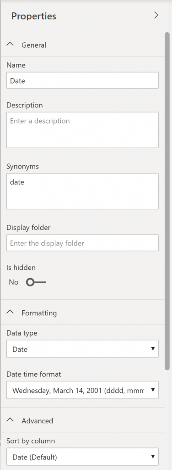Toggle the Is hidden switch
The image size is (172, 470).
[x=36, y=282]
